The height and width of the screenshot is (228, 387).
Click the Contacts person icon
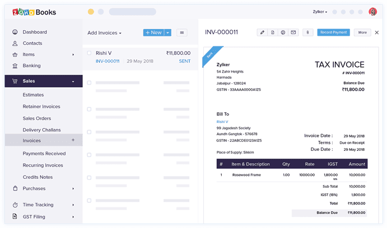point(15,44)
